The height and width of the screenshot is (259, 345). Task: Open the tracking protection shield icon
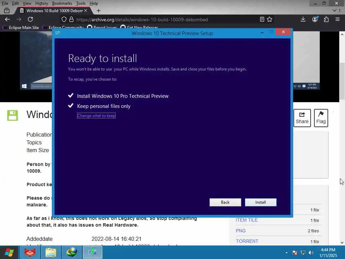[64, 19]
